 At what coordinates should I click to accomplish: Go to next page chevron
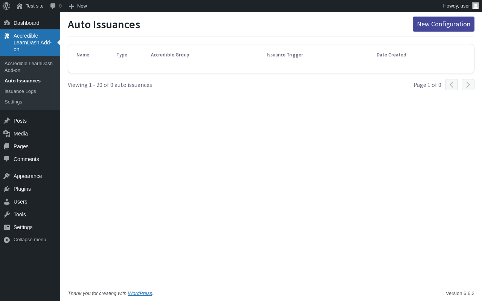pos(468,85)
